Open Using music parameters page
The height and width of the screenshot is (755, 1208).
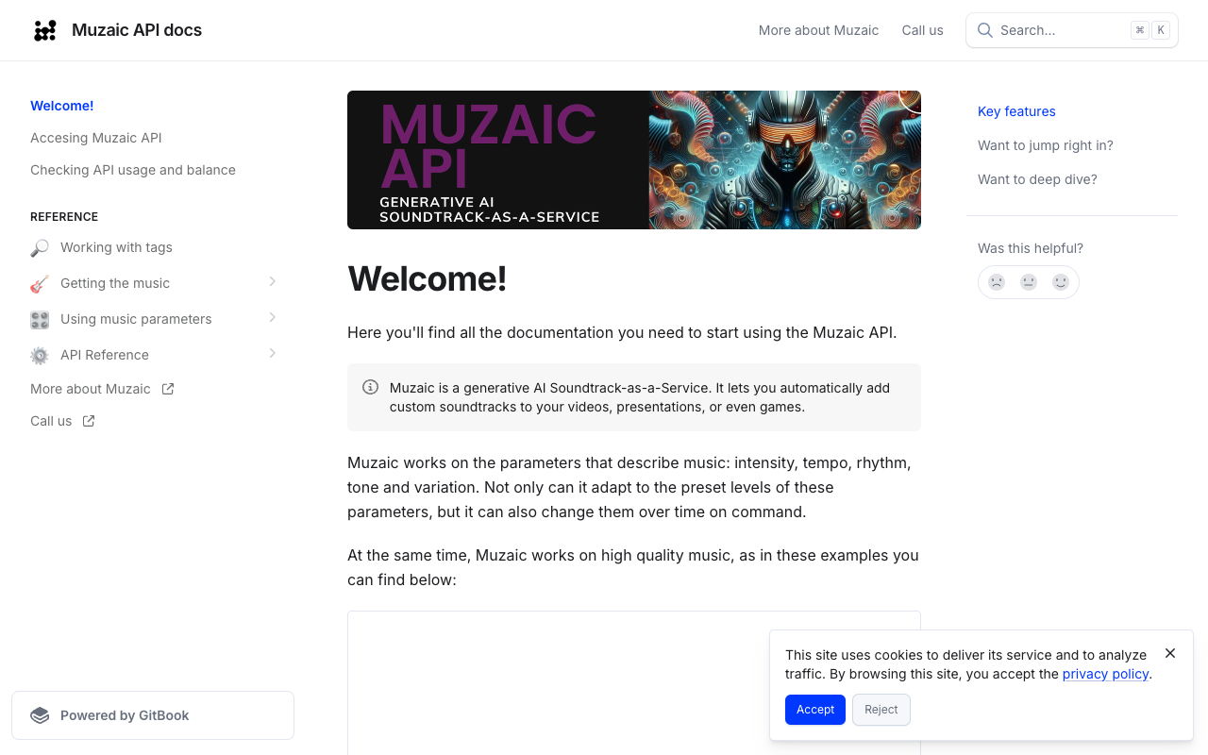pos(136,319)
